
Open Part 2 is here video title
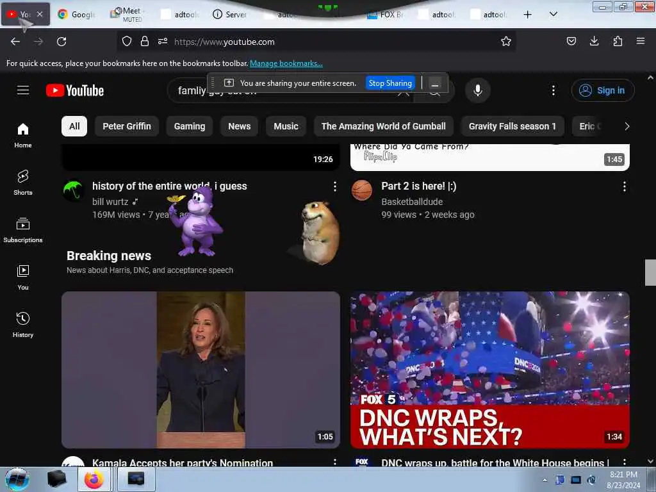419,186
